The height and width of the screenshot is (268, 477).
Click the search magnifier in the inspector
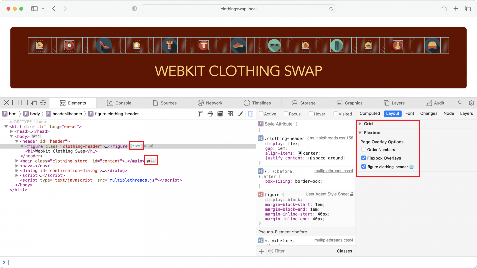[460, 103]
